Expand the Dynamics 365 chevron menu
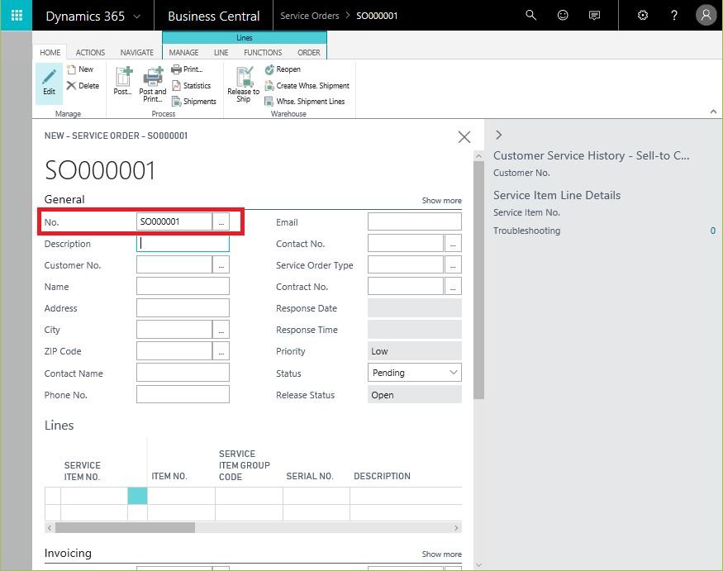The width and height of the screenshot is (723, 571). click(136, 17)
